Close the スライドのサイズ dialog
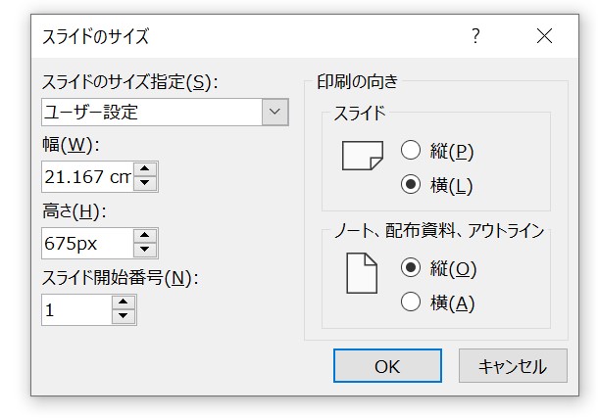Image resolution: width=598 pixels, height=418 pixels. [544, 36]
